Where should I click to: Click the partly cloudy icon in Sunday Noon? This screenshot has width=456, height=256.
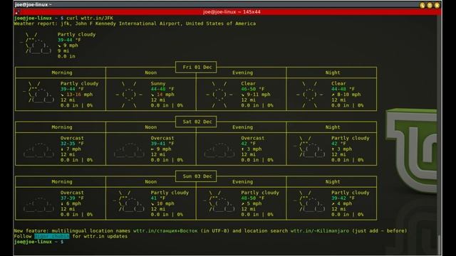coord(129,201)
